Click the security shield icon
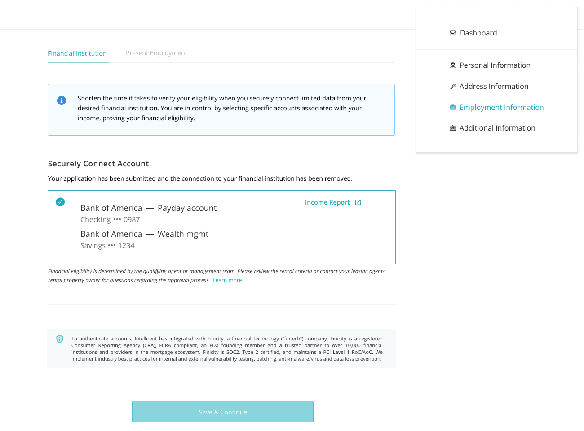This screenshot has height=431, width=584. pyautogui.click(x=60, y=339)
